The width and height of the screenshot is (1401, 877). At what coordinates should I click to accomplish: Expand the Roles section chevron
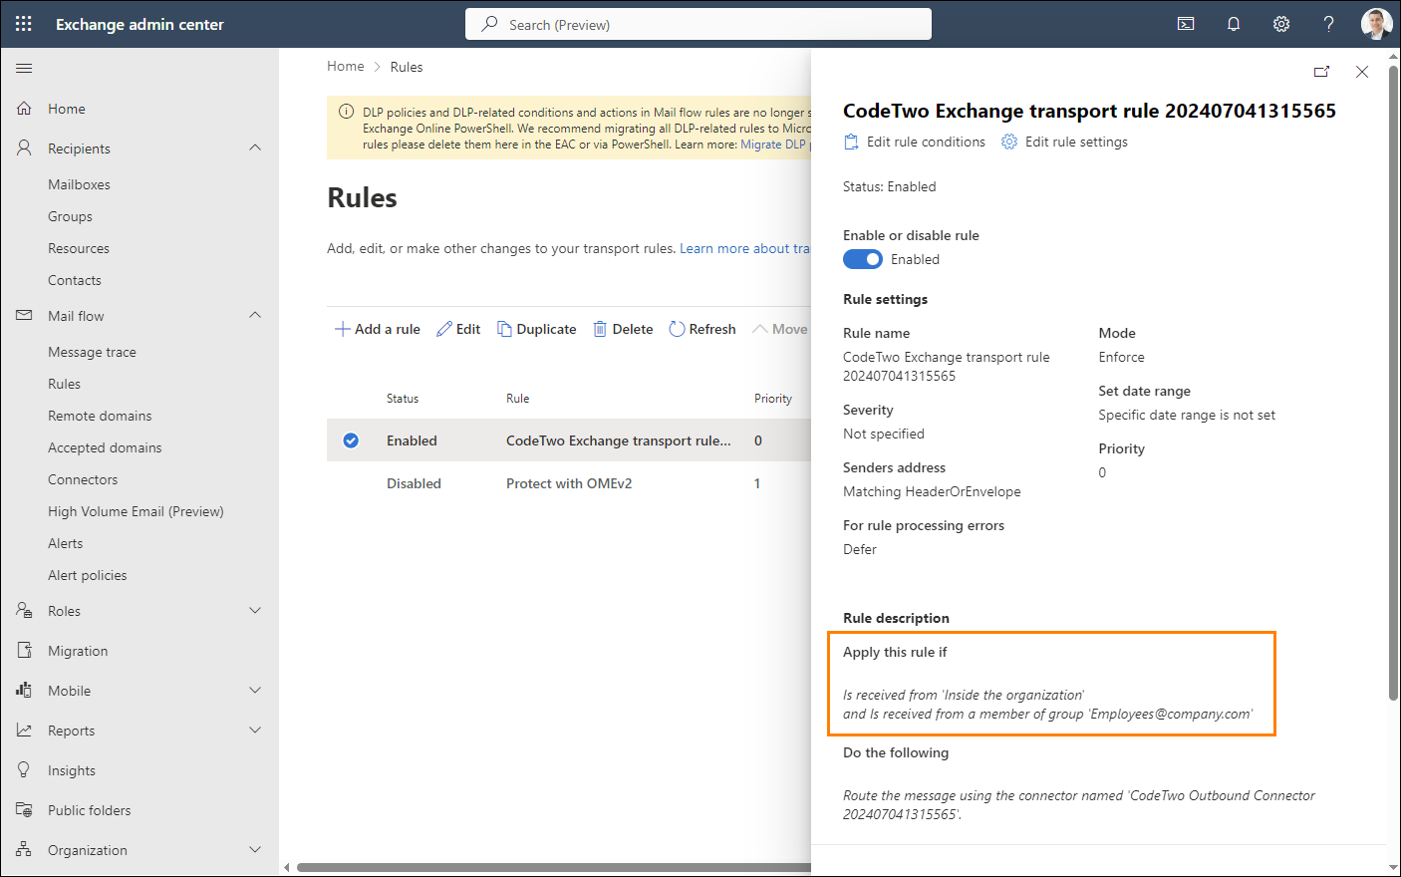click(x=255, y=610)
